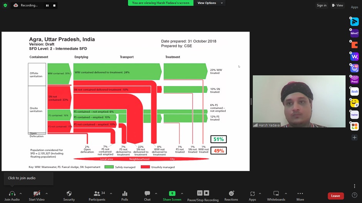Click the 'Date prepared: 31 October 2018' text
The image size is (362, 203).
pyautogui.click(x=189, y=41)
